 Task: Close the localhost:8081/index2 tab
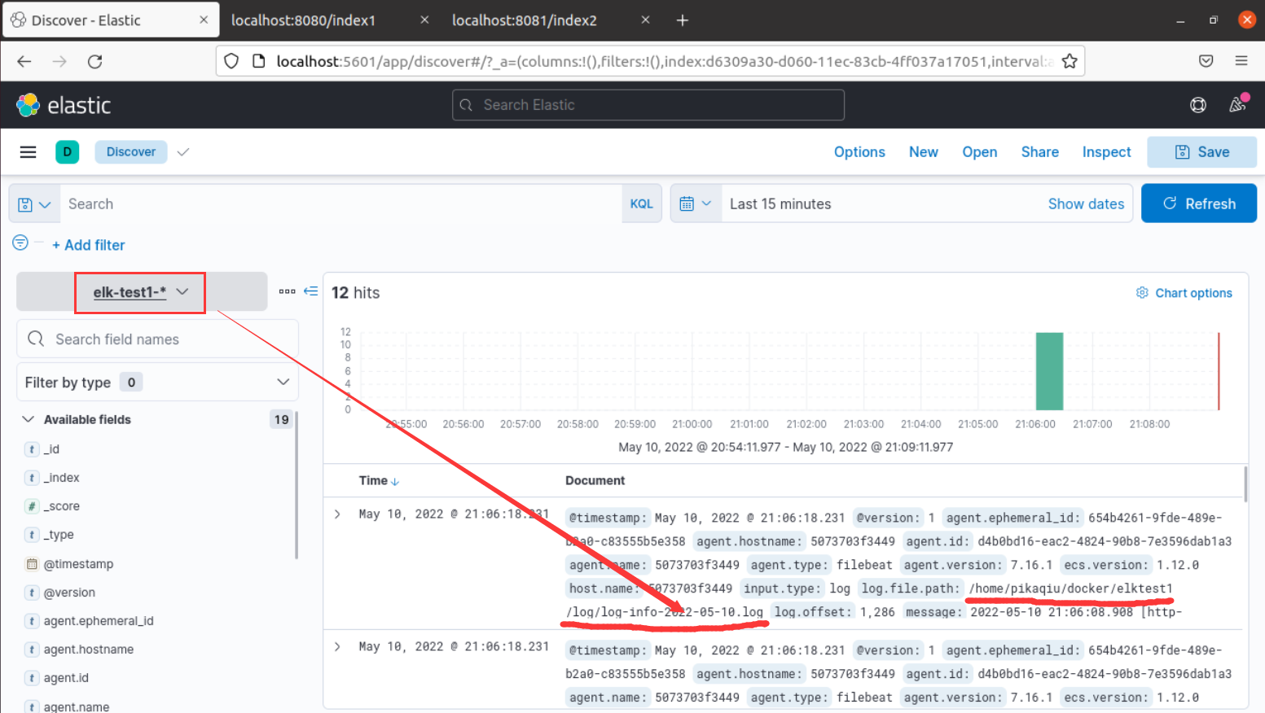[645, 20]
